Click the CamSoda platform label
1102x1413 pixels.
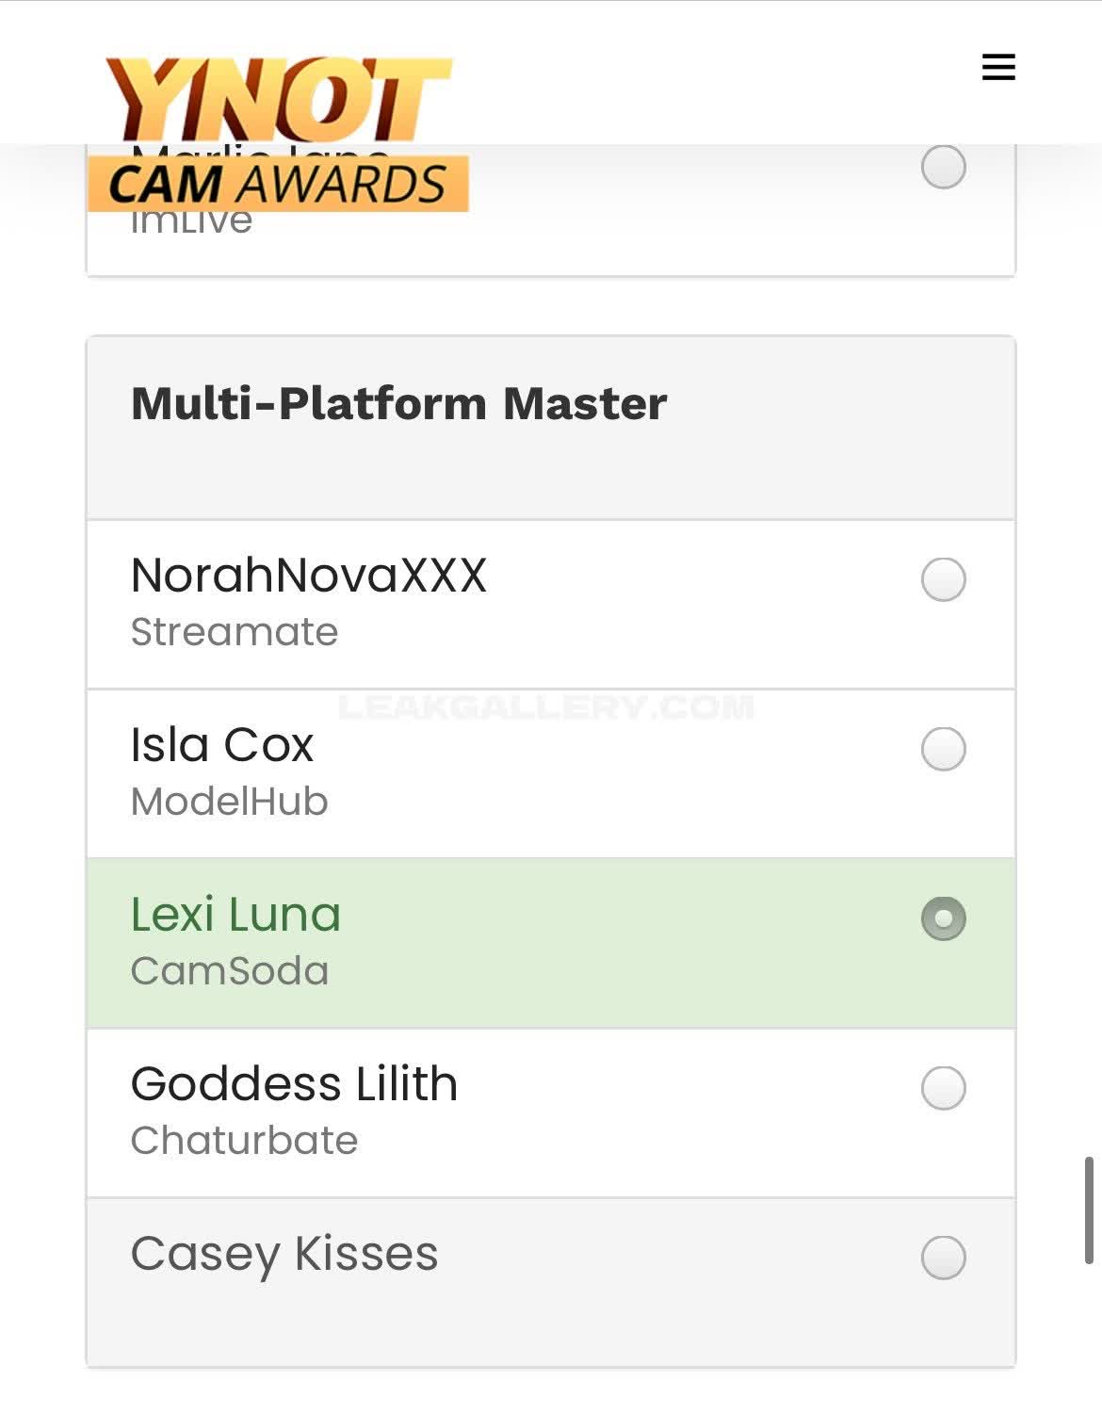[x=230, y=971]
